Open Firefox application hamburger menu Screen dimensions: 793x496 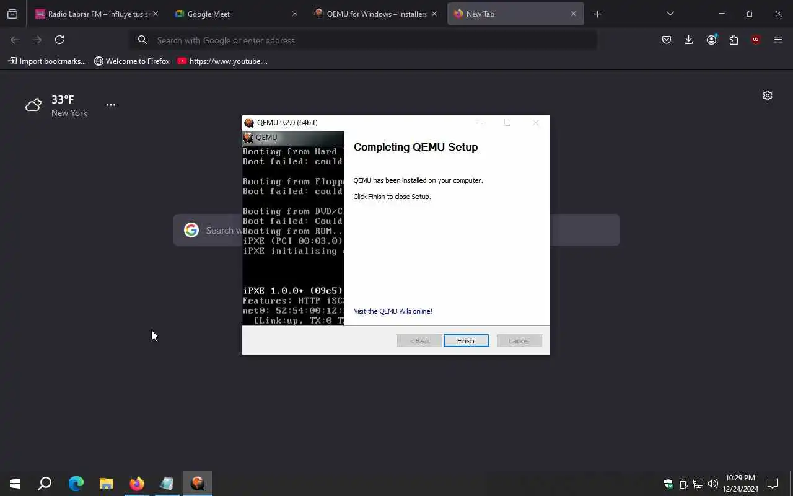pos(778,40)
